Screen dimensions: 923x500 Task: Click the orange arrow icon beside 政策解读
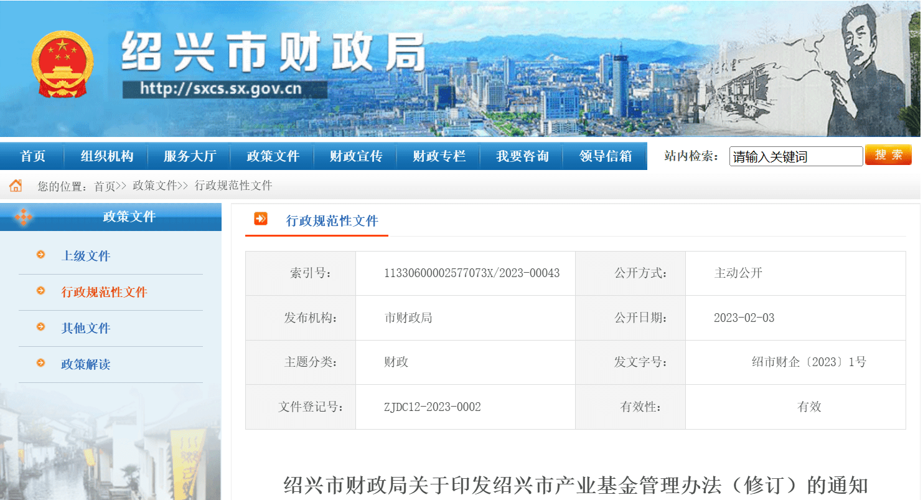42,364
